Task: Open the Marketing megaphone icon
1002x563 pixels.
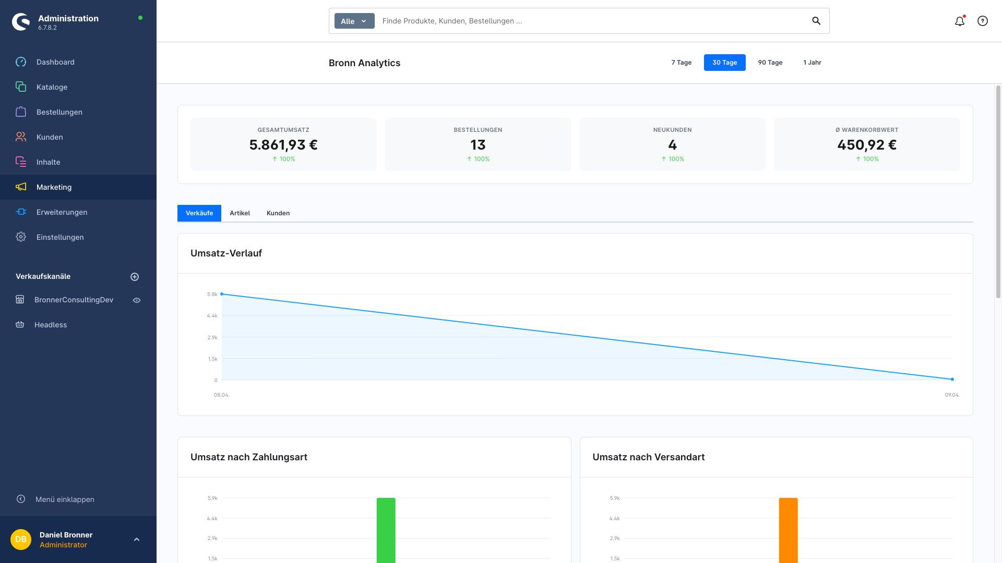Action: (x=21, y=187)
